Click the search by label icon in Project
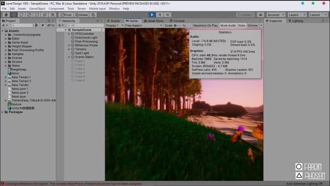Screen dimensions: 330x186 42,25
